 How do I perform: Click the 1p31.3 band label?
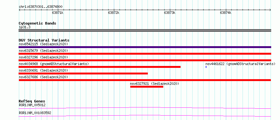(25, 27)
